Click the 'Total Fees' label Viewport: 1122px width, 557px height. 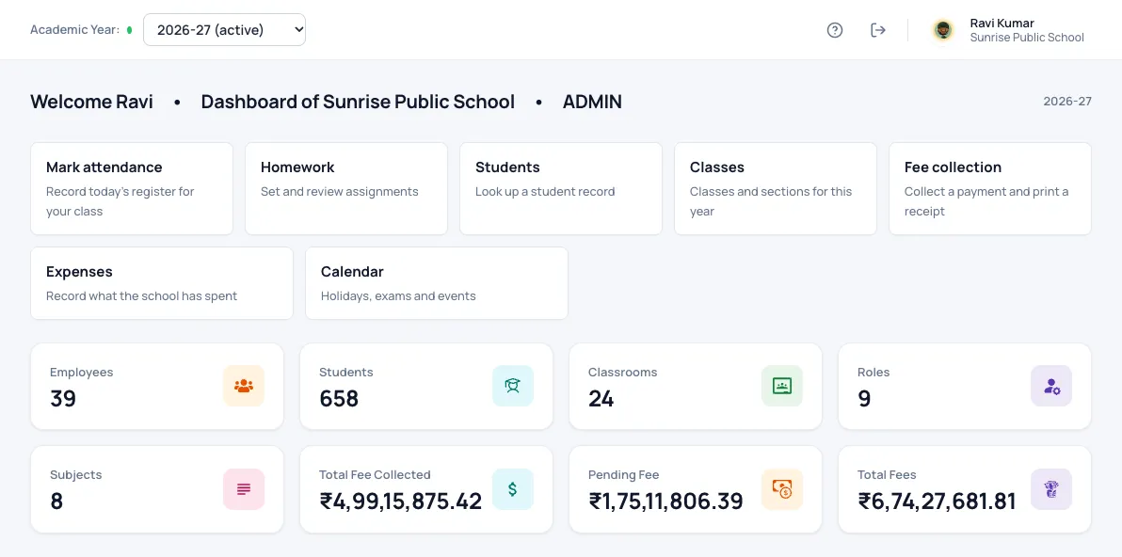coord(887,475)
